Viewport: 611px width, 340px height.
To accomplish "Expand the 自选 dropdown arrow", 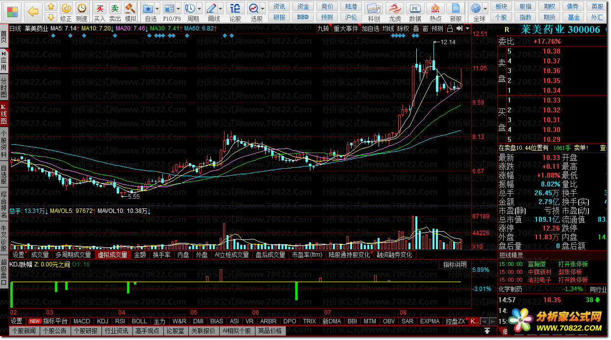I will pos(157,9).
